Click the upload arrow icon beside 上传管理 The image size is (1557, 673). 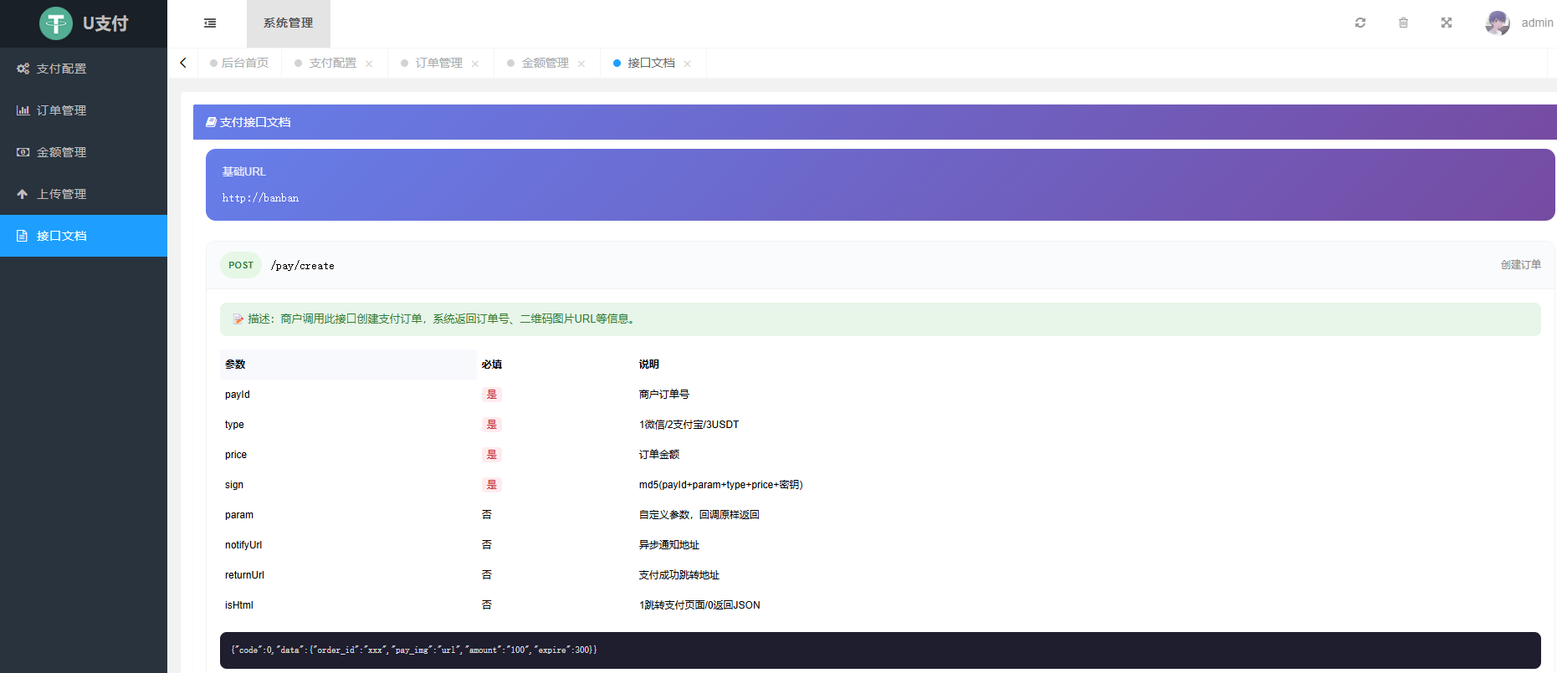(x=23, y=194)
